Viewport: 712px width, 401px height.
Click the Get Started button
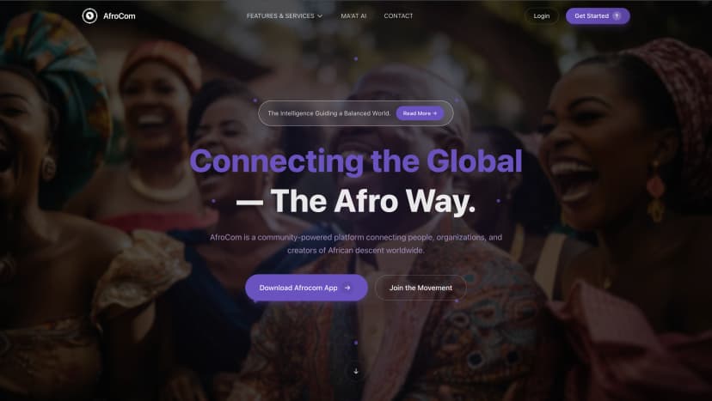(598, 15)
